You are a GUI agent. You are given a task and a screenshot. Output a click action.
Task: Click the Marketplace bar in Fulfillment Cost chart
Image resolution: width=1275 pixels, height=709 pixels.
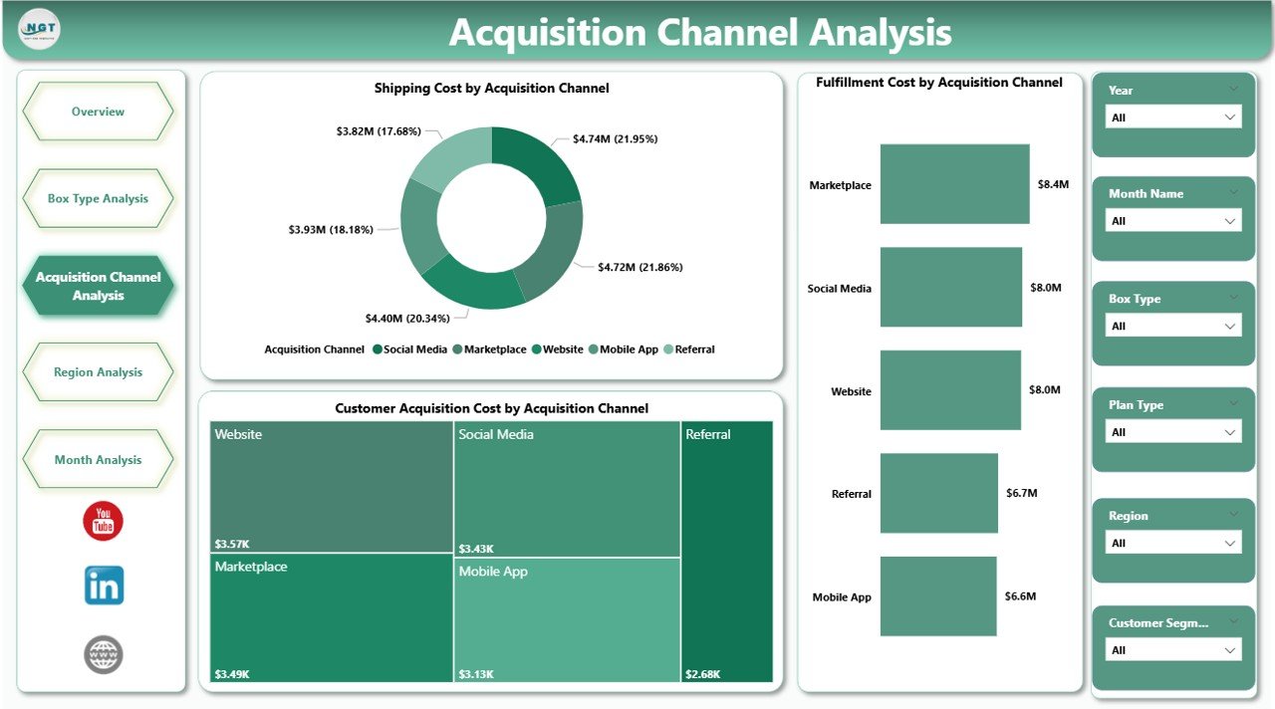(953, 184)
